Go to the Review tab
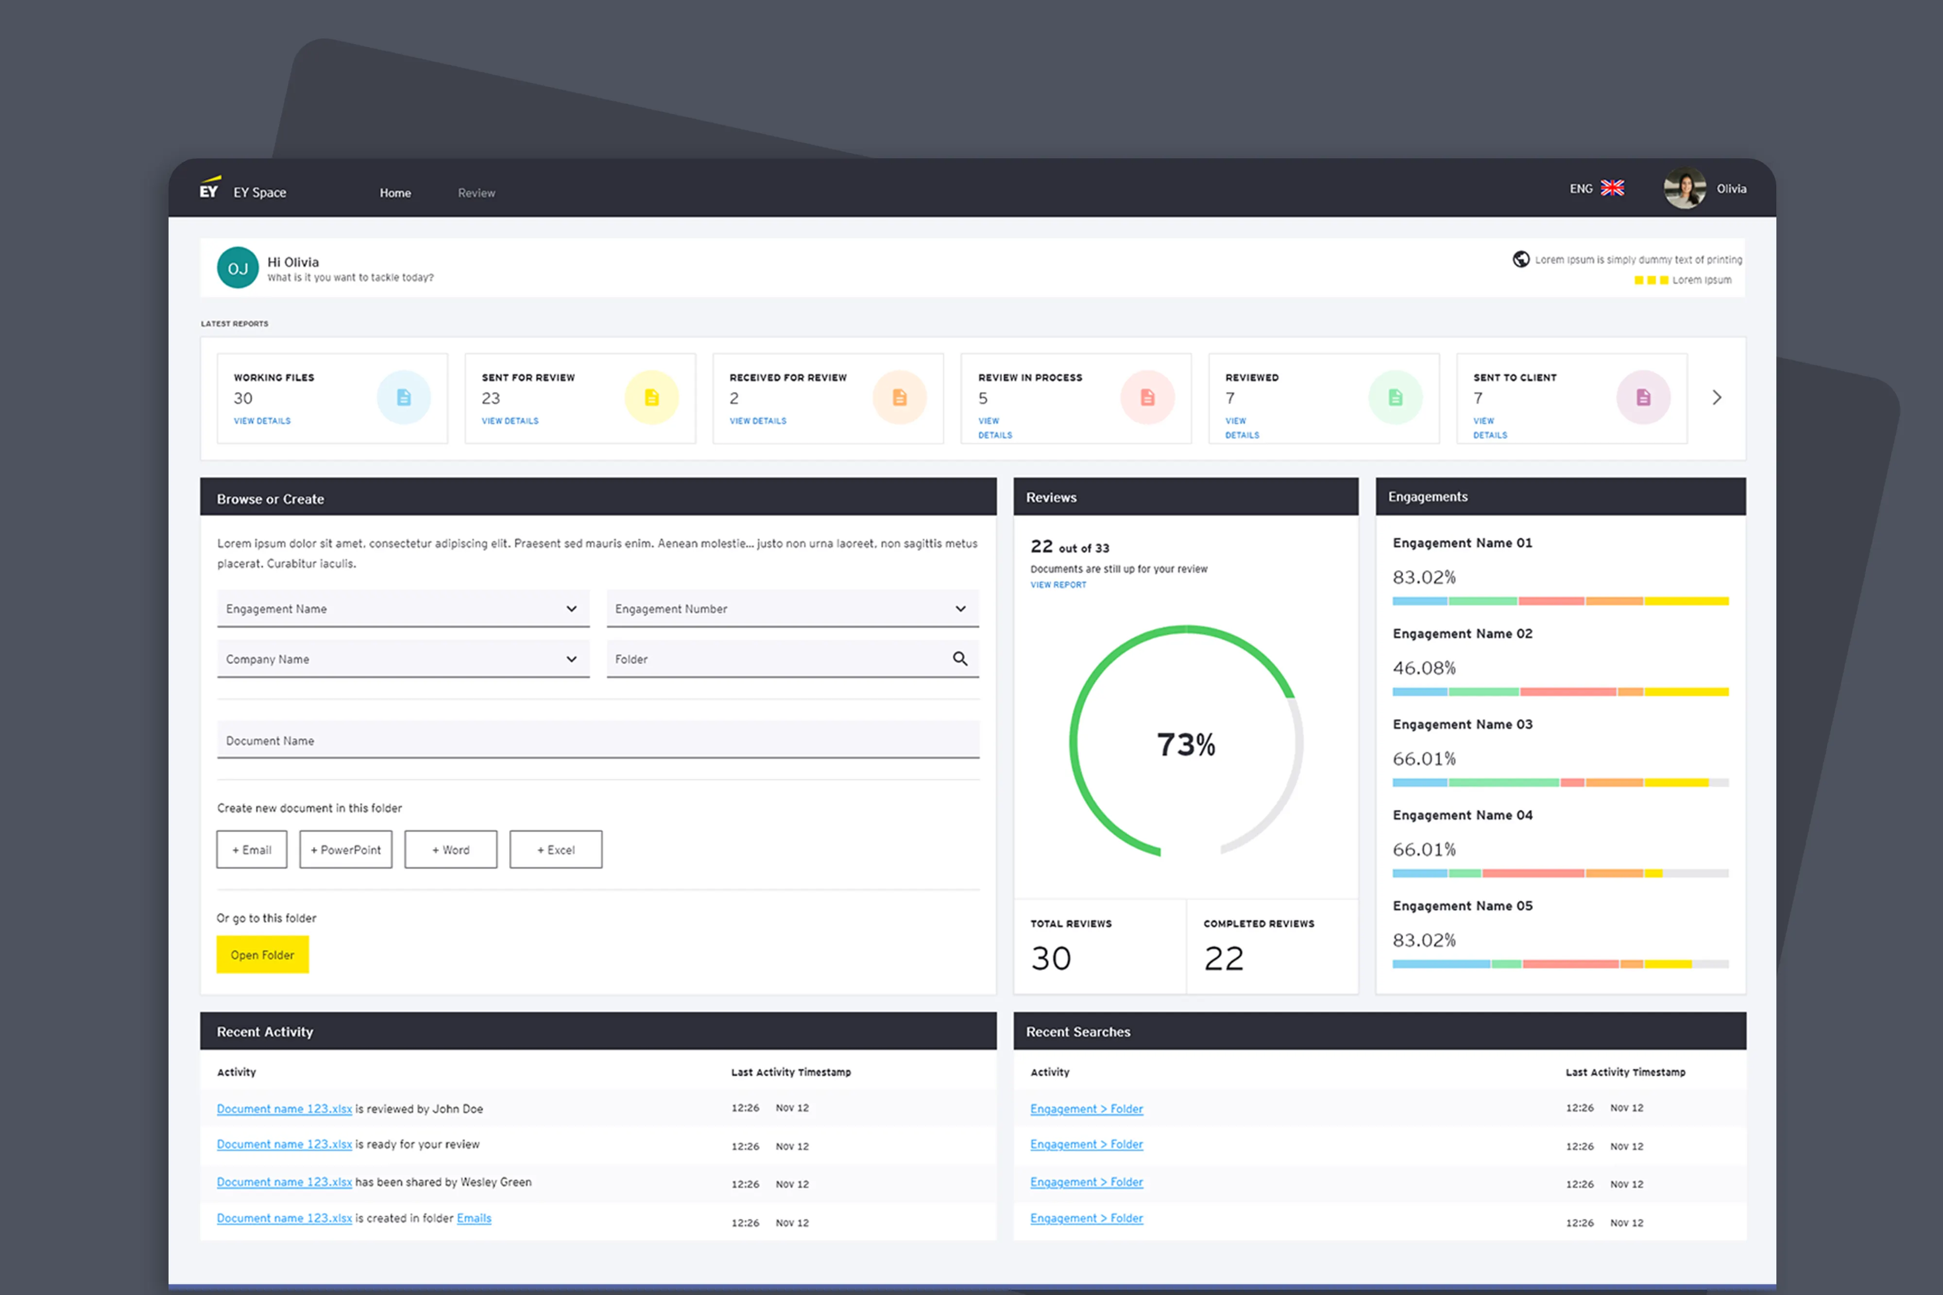 (x=476, y=192)
